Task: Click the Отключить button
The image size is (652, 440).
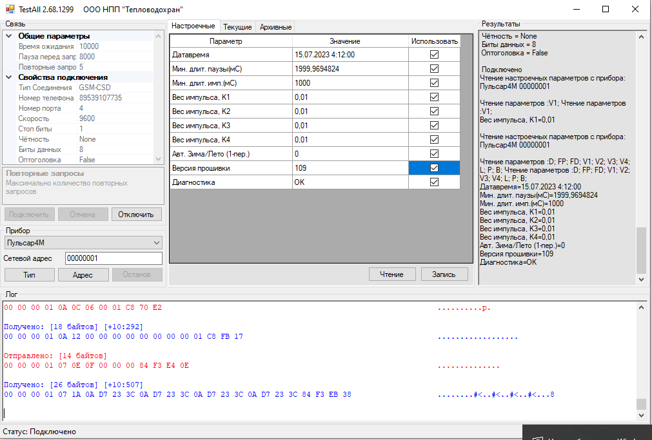Action: 136,215
